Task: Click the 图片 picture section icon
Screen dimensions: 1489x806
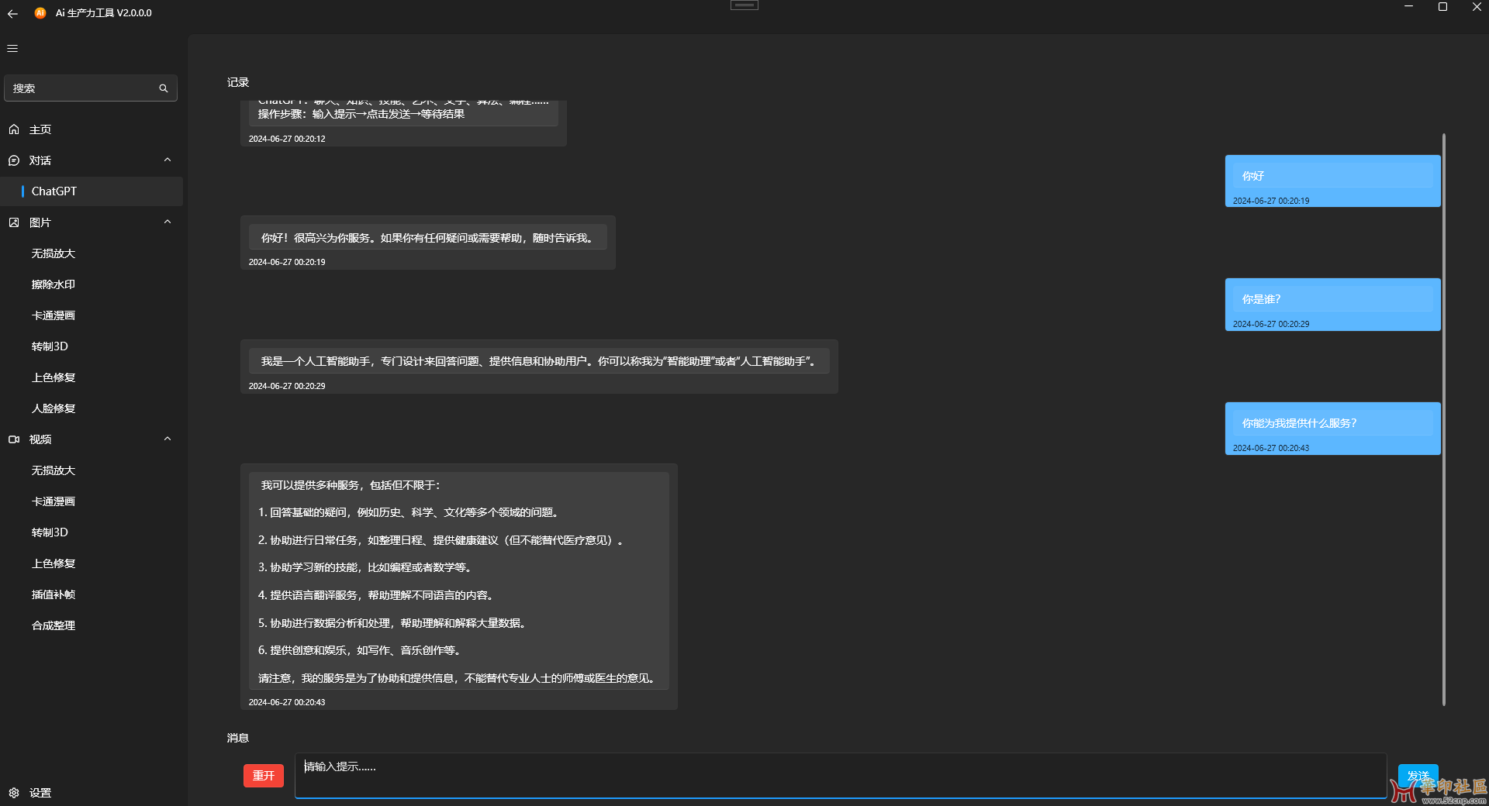Action: 14,222
